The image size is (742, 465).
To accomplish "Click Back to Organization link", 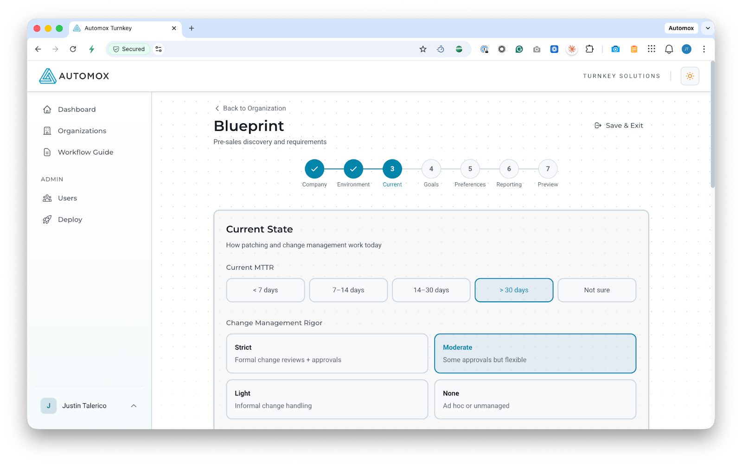I will pos(250,108).
